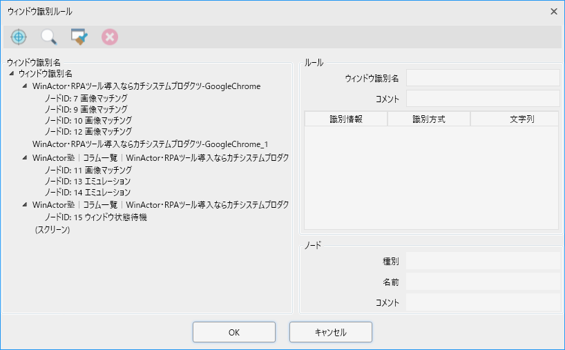The width and height of the screenshot is (565, 350).
Task: Collapse the root ウィンドウ識別名 tree node
Action: click(x=12, y=74)
